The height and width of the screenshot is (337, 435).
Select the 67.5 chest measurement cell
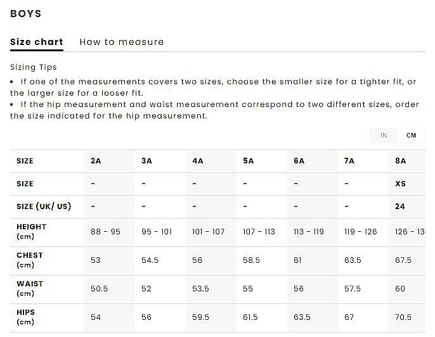pyautogui.click(x=403, y=260)
